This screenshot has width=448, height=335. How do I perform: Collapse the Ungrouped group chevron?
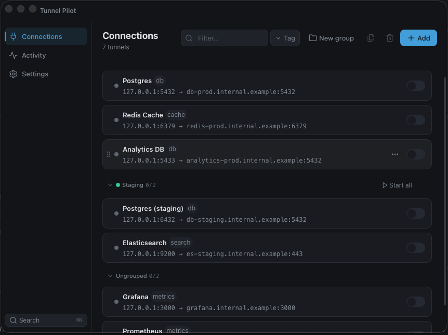[110, 276]
